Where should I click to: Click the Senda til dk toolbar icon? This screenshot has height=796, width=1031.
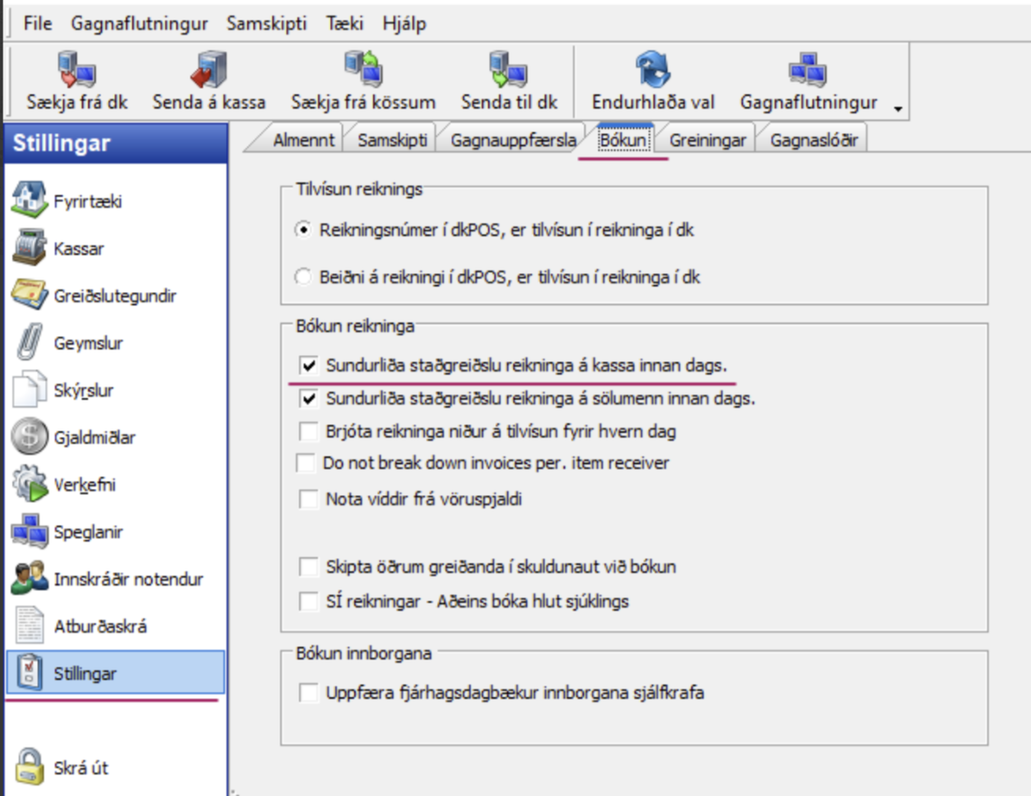coord(509,70)
